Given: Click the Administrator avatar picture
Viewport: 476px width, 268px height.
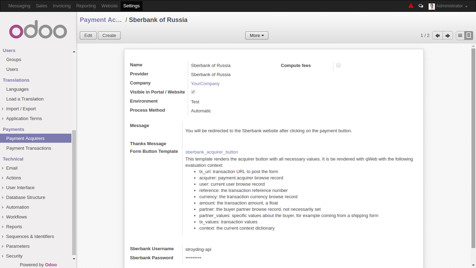Looking at the screenshot, I should pyautogui.click(x=431, y=6).
